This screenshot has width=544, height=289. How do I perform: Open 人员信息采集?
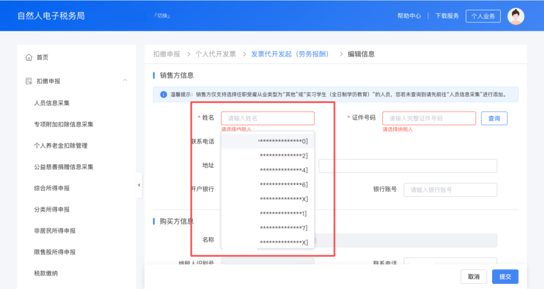click(52, 103)
